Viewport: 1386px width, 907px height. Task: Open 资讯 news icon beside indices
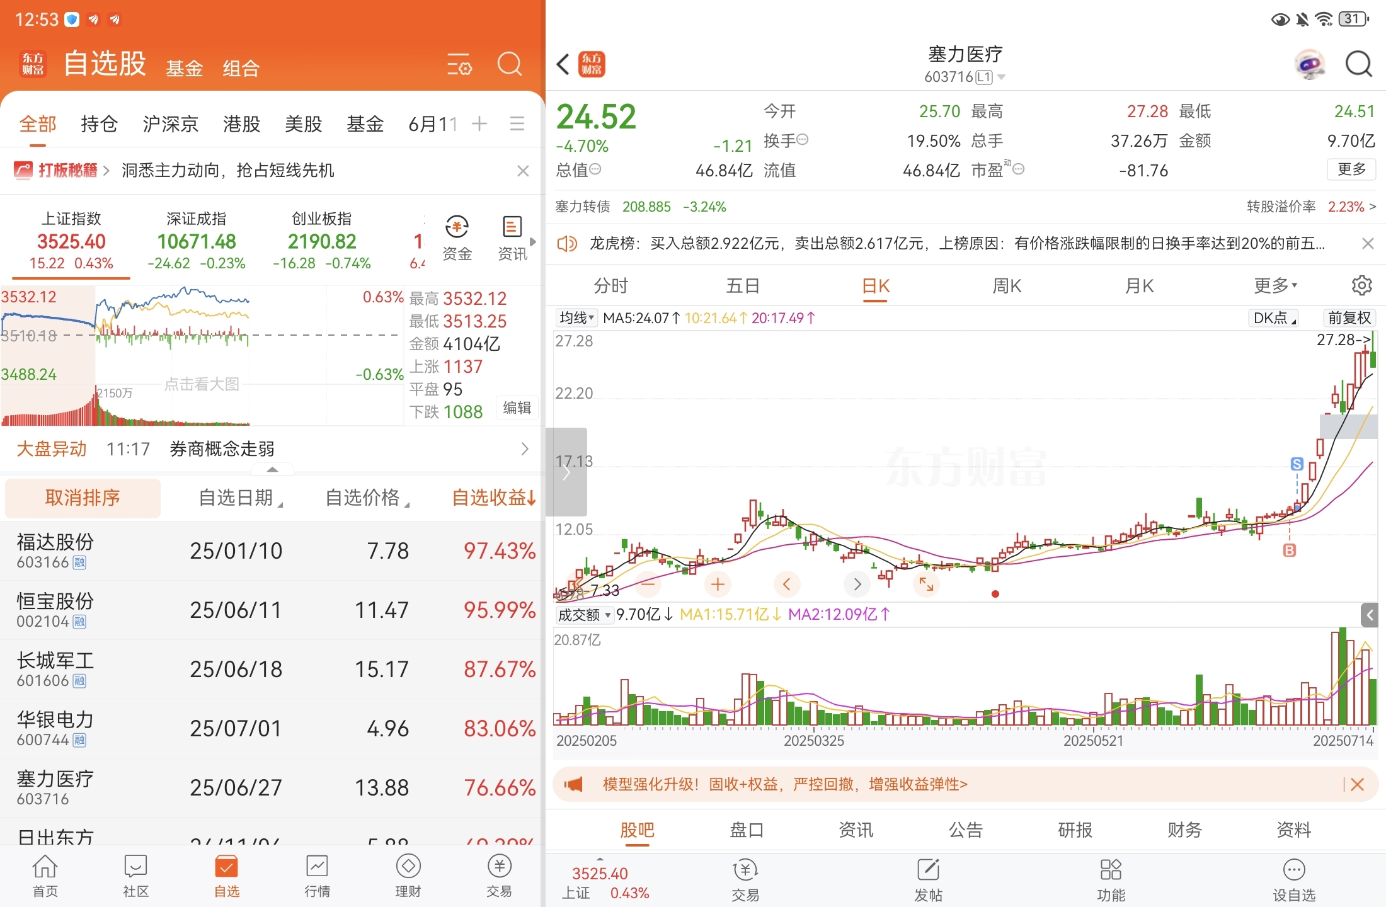512,239
